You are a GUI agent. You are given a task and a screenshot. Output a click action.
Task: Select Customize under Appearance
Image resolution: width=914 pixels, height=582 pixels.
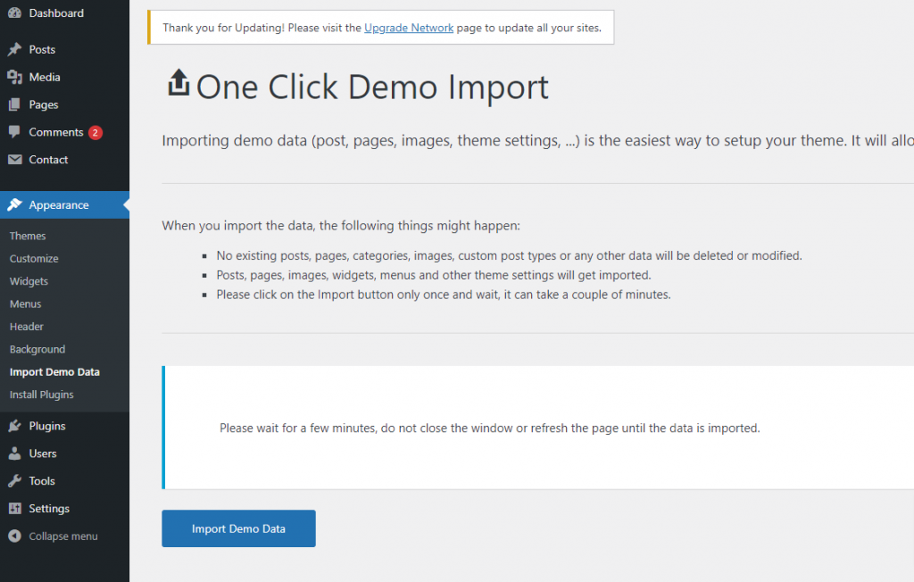34,258
